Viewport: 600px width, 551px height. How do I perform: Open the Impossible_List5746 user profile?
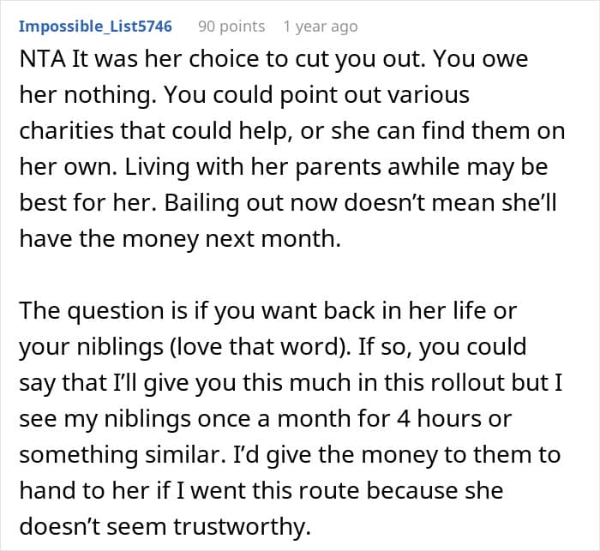pyautogui.click(x=94, y=27)
